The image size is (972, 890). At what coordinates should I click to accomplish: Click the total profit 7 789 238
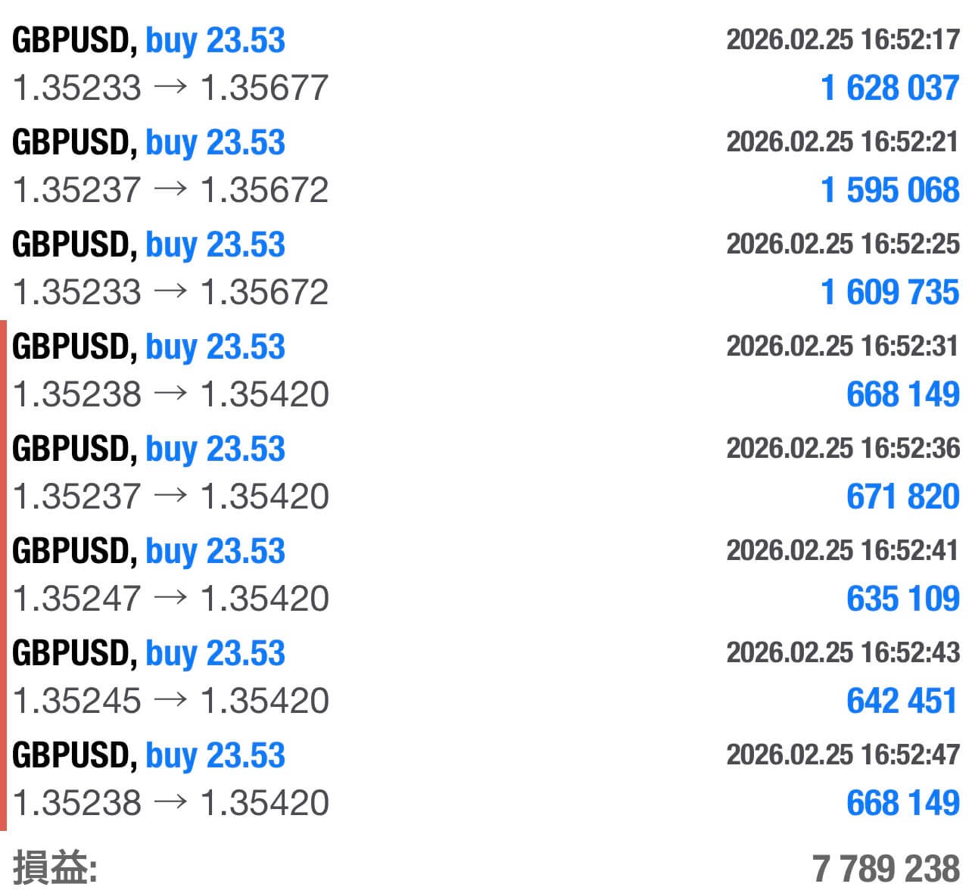point(886,867)
